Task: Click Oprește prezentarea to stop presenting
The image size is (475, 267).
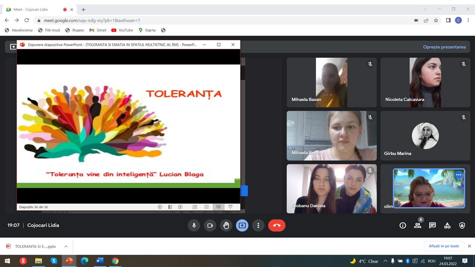Action: (444, 47)
